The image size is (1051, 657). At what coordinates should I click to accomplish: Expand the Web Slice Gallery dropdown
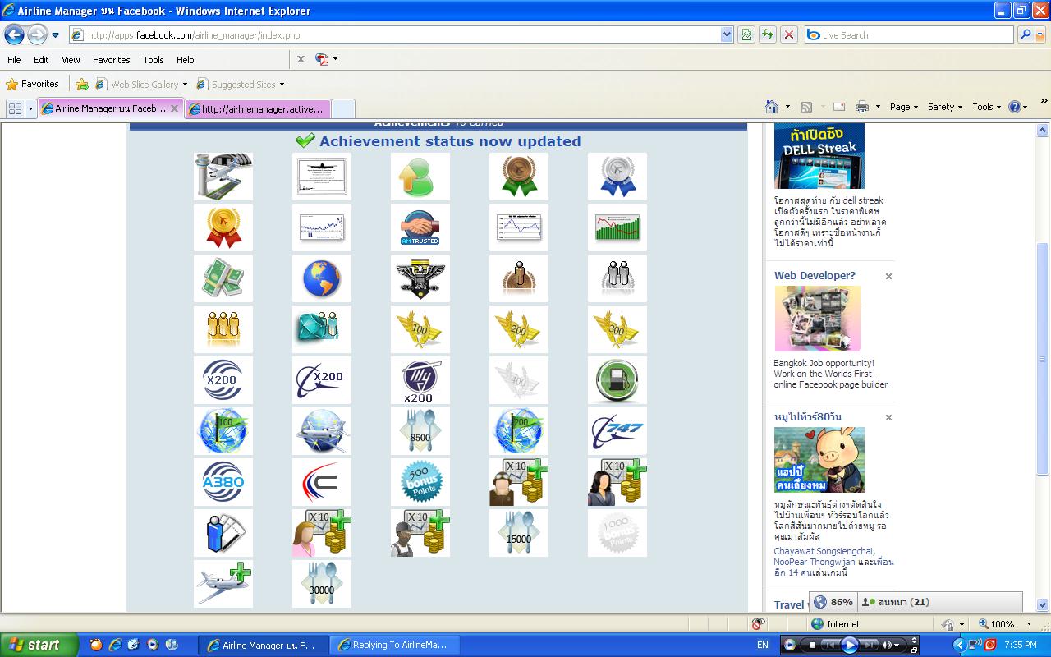(185, 85)
